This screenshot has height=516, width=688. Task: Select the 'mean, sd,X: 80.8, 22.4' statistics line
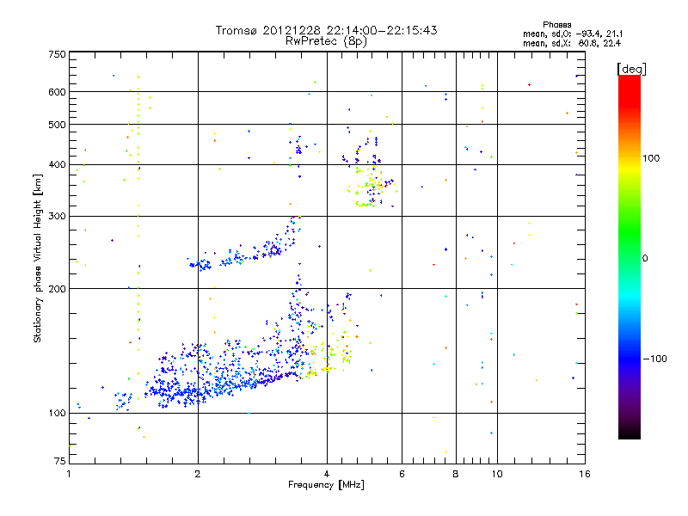[572, 43]
